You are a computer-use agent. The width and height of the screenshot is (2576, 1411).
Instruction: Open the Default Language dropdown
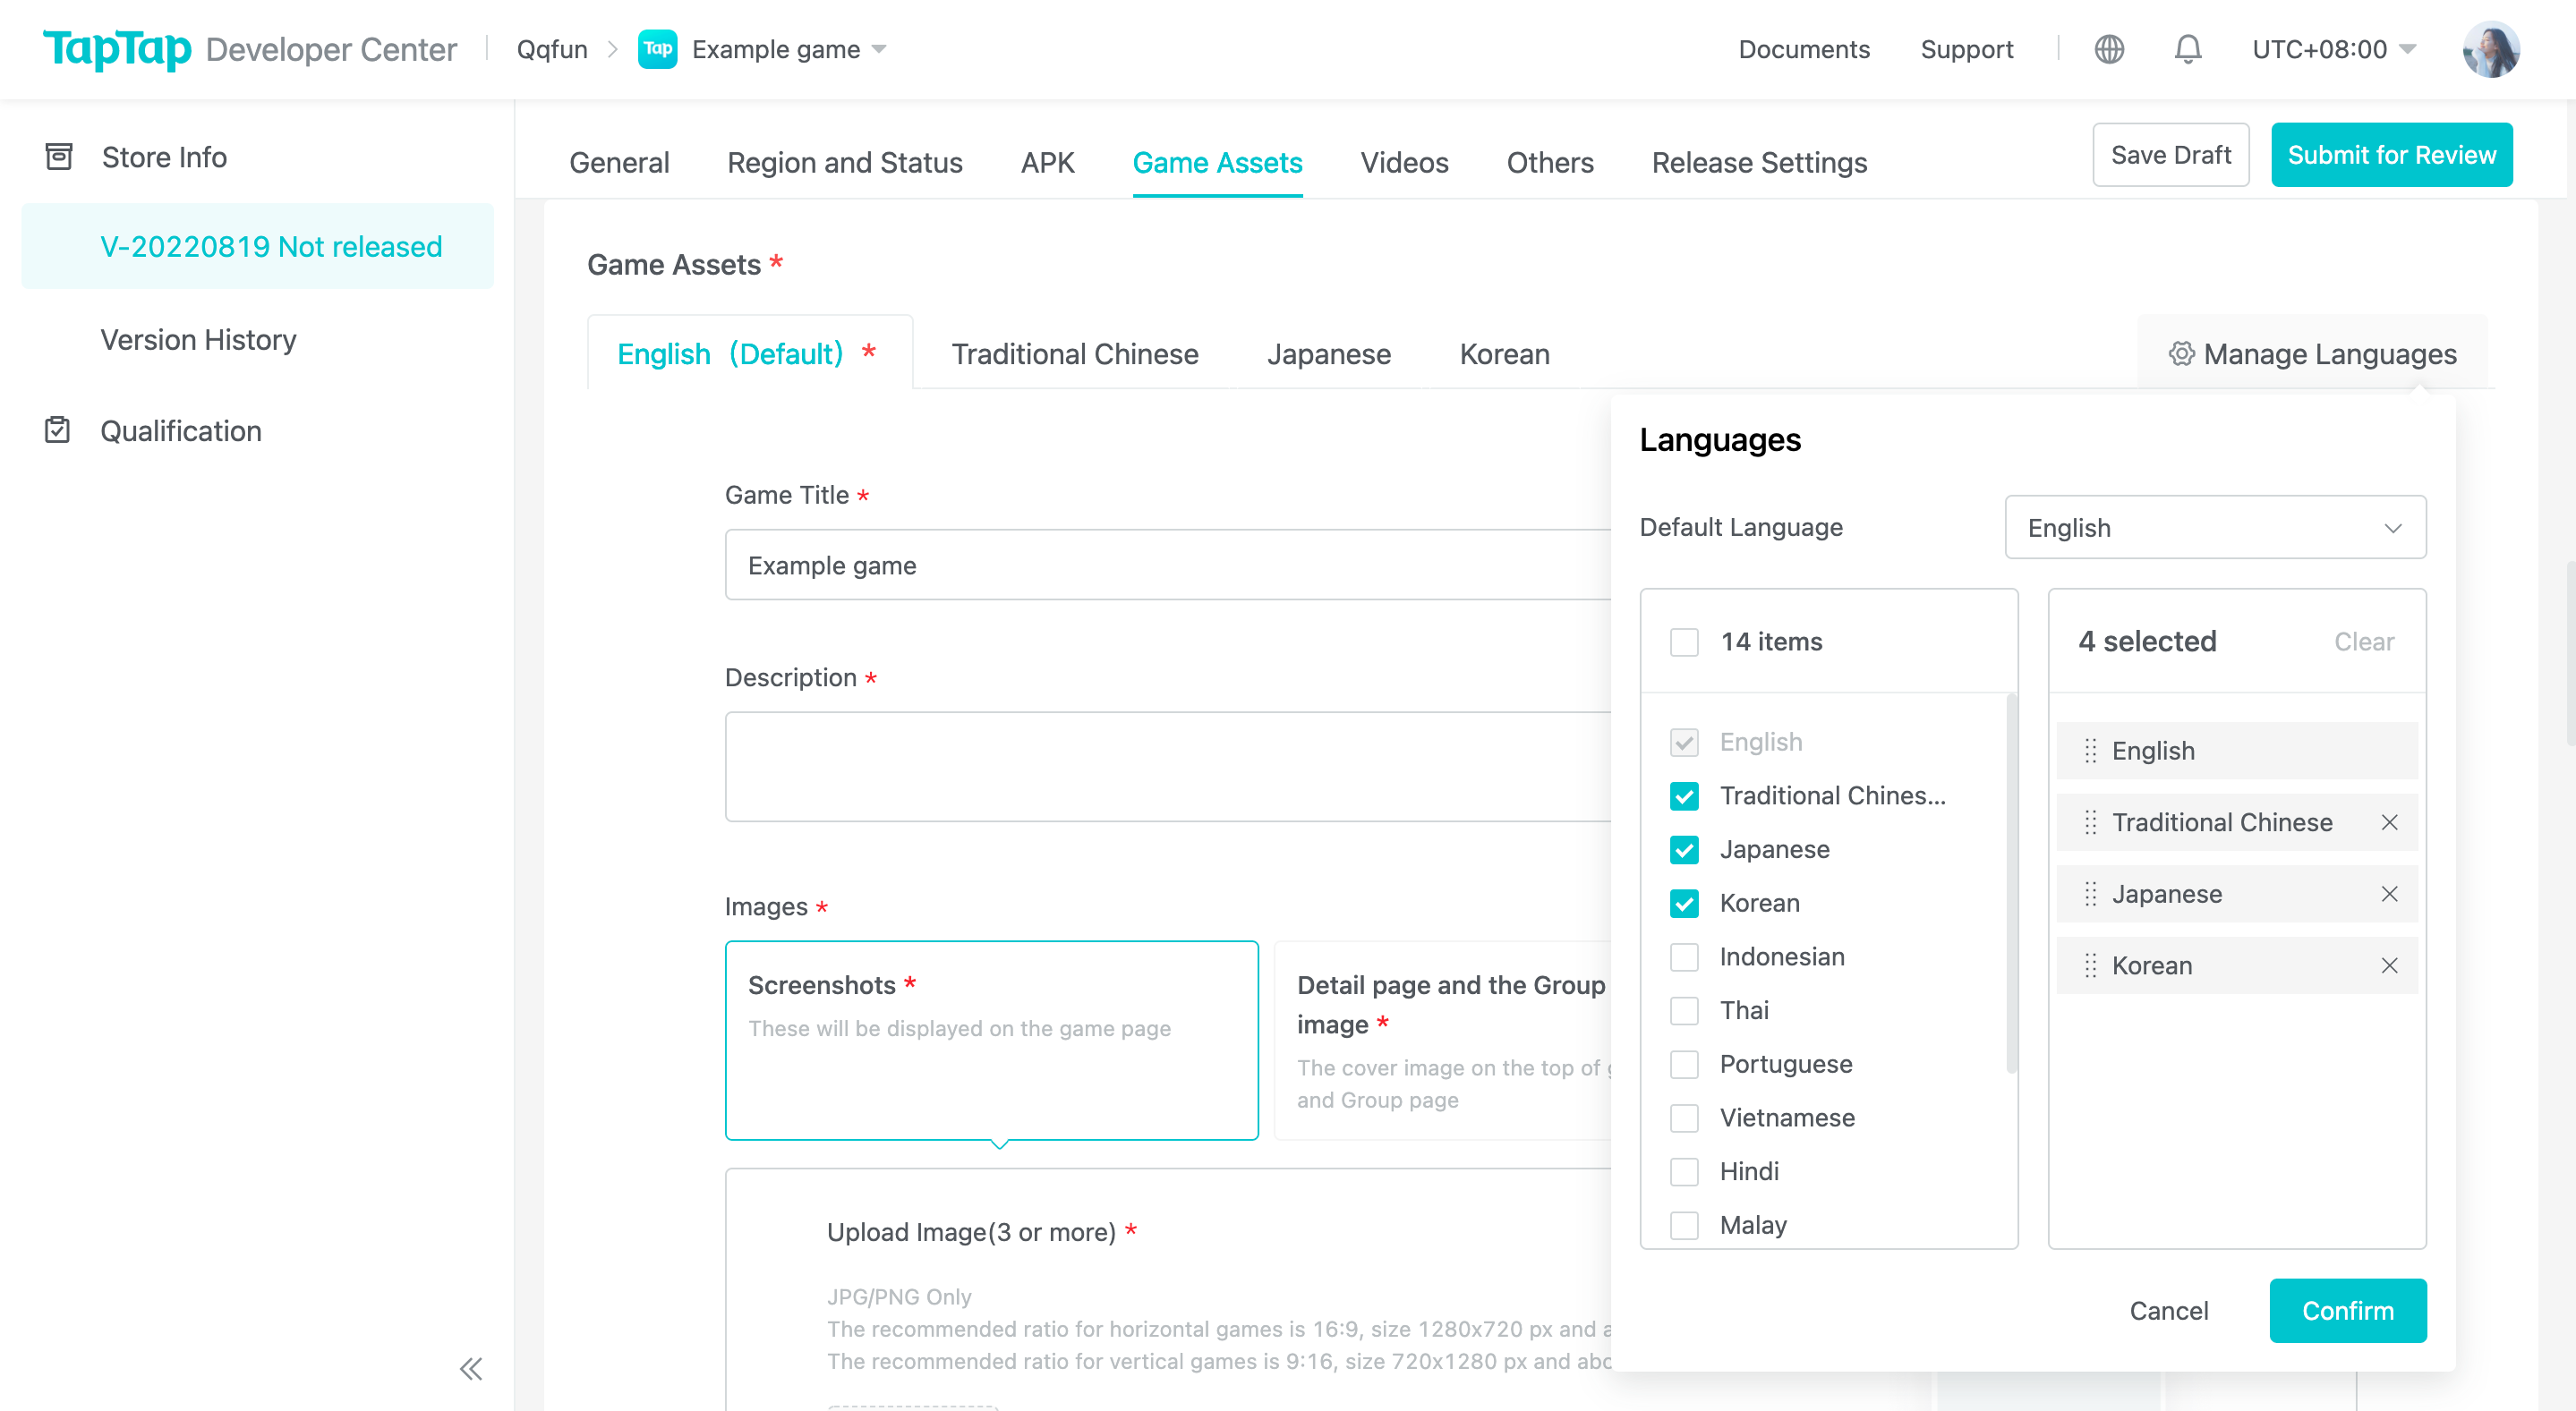[x=2214, y=528]
